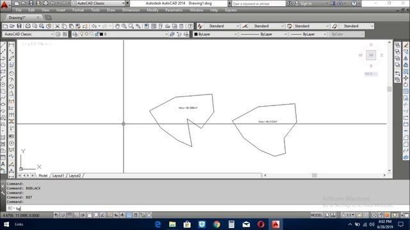
Task: Toggle Annotation Monitor in status bar
Action: coord(149,215)
